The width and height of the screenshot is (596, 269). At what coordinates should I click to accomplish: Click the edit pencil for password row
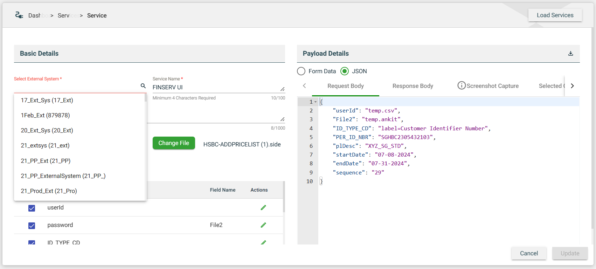coord(263,225)
